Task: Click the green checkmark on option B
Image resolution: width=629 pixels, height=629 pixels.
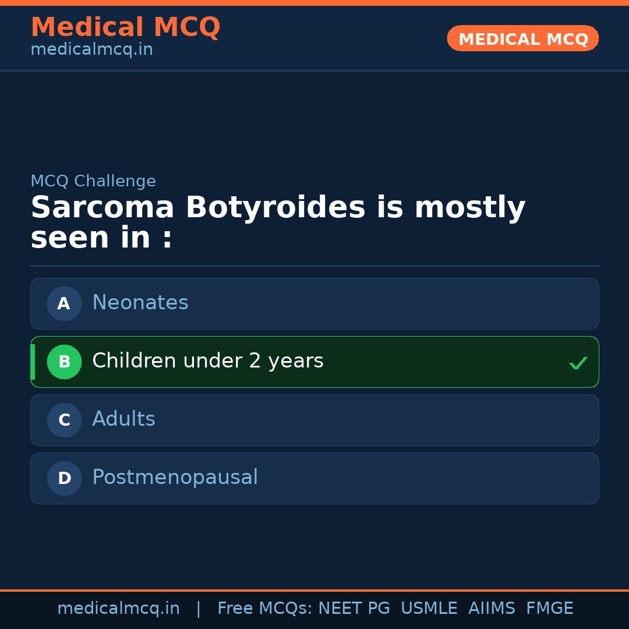Action: pyautogui.click(x=578, y=363)
